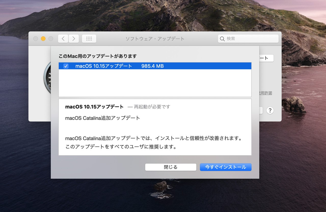
Task: Minimize the ソフトウェア・アップデート window
Action: click(x=43, y=39)
